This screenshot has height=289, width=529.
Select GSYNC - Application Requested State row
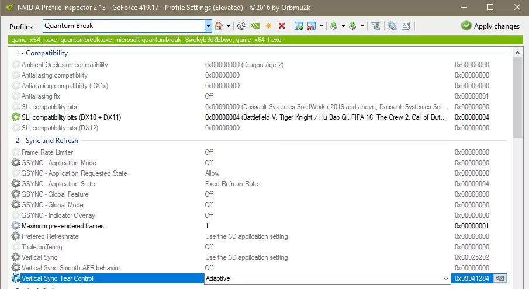click(x=259, y=173)
